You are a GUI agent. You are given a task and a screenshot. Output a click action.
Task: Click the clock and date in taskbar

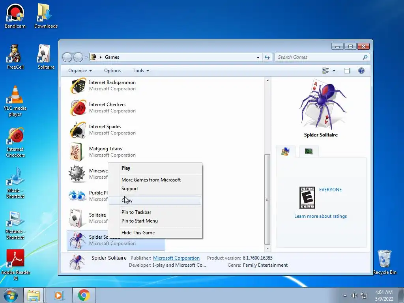[384, 296]
